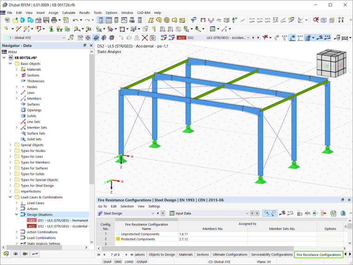353x265 pixels.
Task: Switch to the Ultimate Configurations tab
Action: pos(230,254)
